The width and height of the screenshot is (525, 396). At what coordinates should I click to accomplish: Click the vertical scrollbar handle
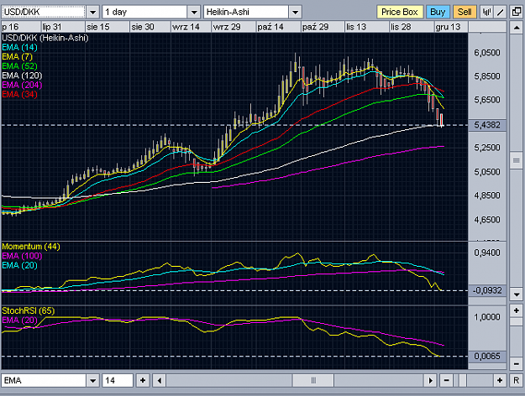pos(517,161)
